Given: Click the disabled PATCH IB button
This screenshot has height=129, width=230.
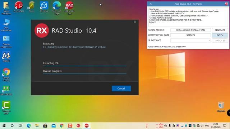Looking at the screenshot, I should [220, 40].
